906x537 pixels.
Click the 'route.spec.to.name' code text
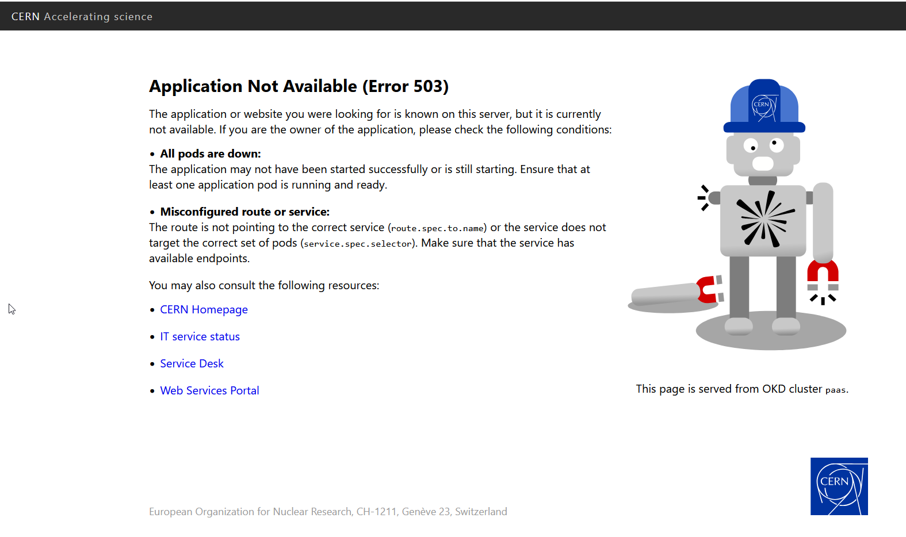[x=437, y=228]
